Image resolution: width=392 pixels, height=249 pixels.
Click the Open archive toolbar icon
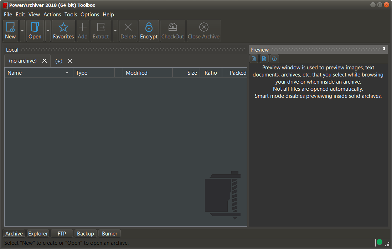pyautogui.click(x=35, y=31)
